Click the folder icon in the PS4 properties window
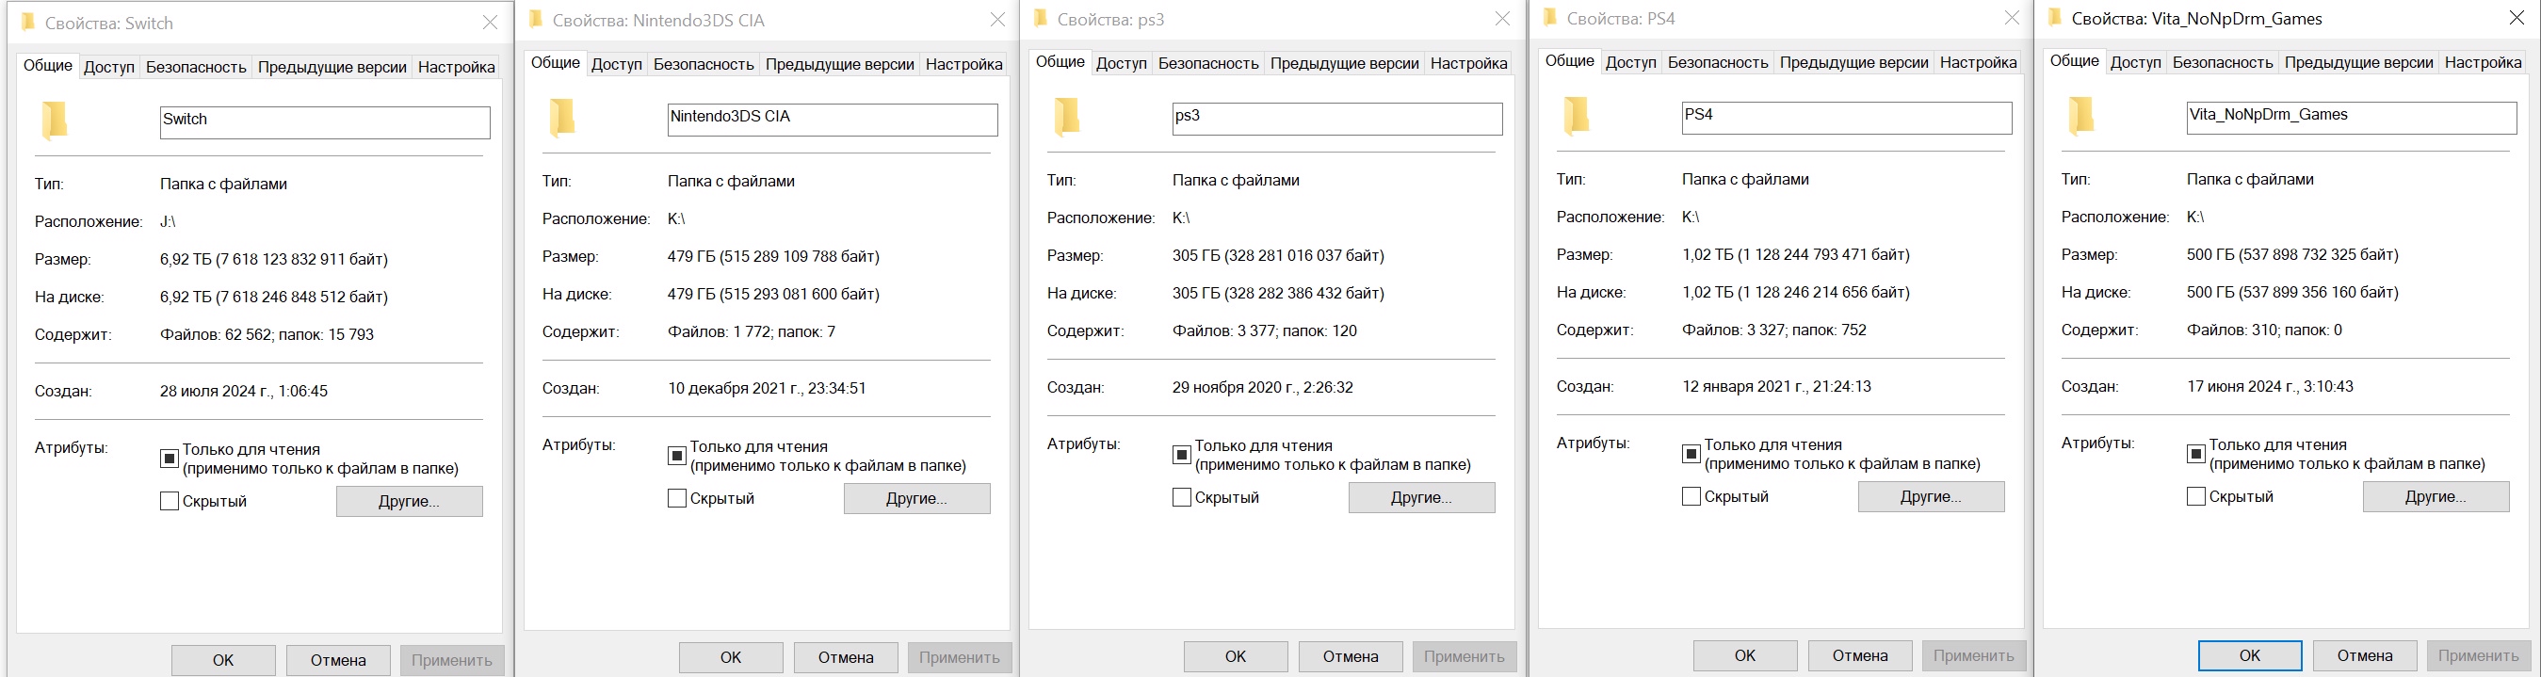Image resolution: width=2541 pixels, height=677 pixels. click(x=1577, y=116)
